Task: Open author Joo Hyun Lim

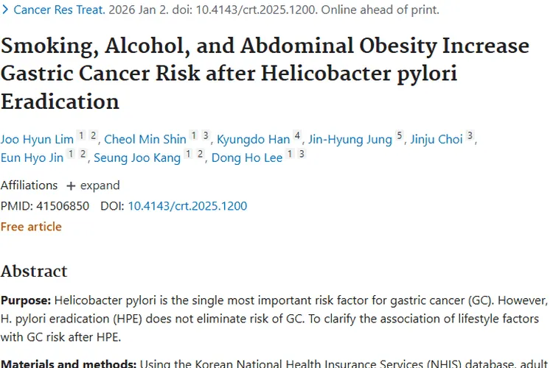Action: (x=37, y=139)
